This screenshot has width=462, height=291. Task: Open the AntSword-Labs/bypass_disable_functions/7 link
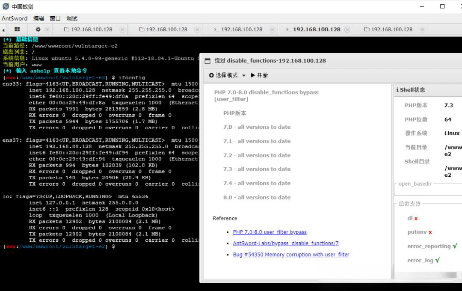tap(286, 243)
